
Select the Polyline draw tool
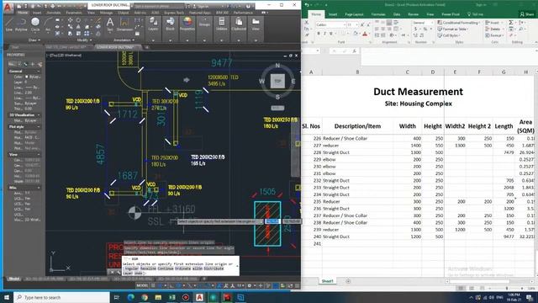pyautogui.click(x=21, y=24)
